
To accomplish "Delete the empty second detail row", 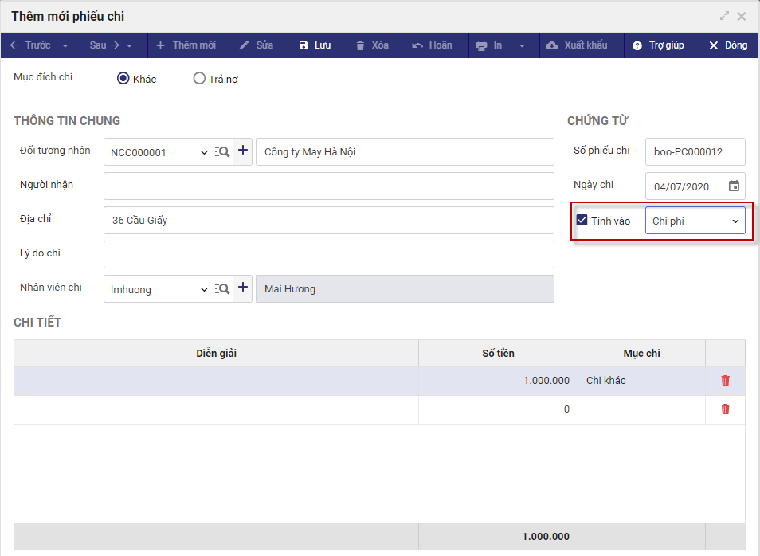I will tap(725, 409).
